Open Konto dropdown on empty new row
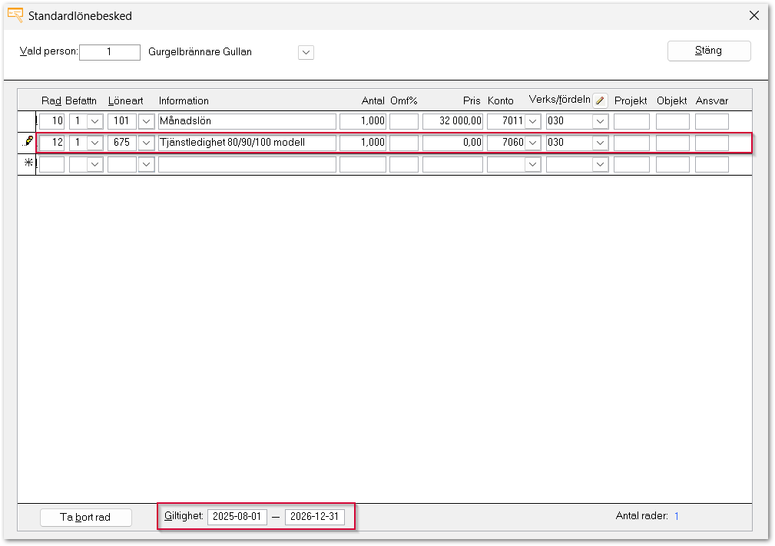Viewport: 775px width, 546px height. [x=532, y=164]
